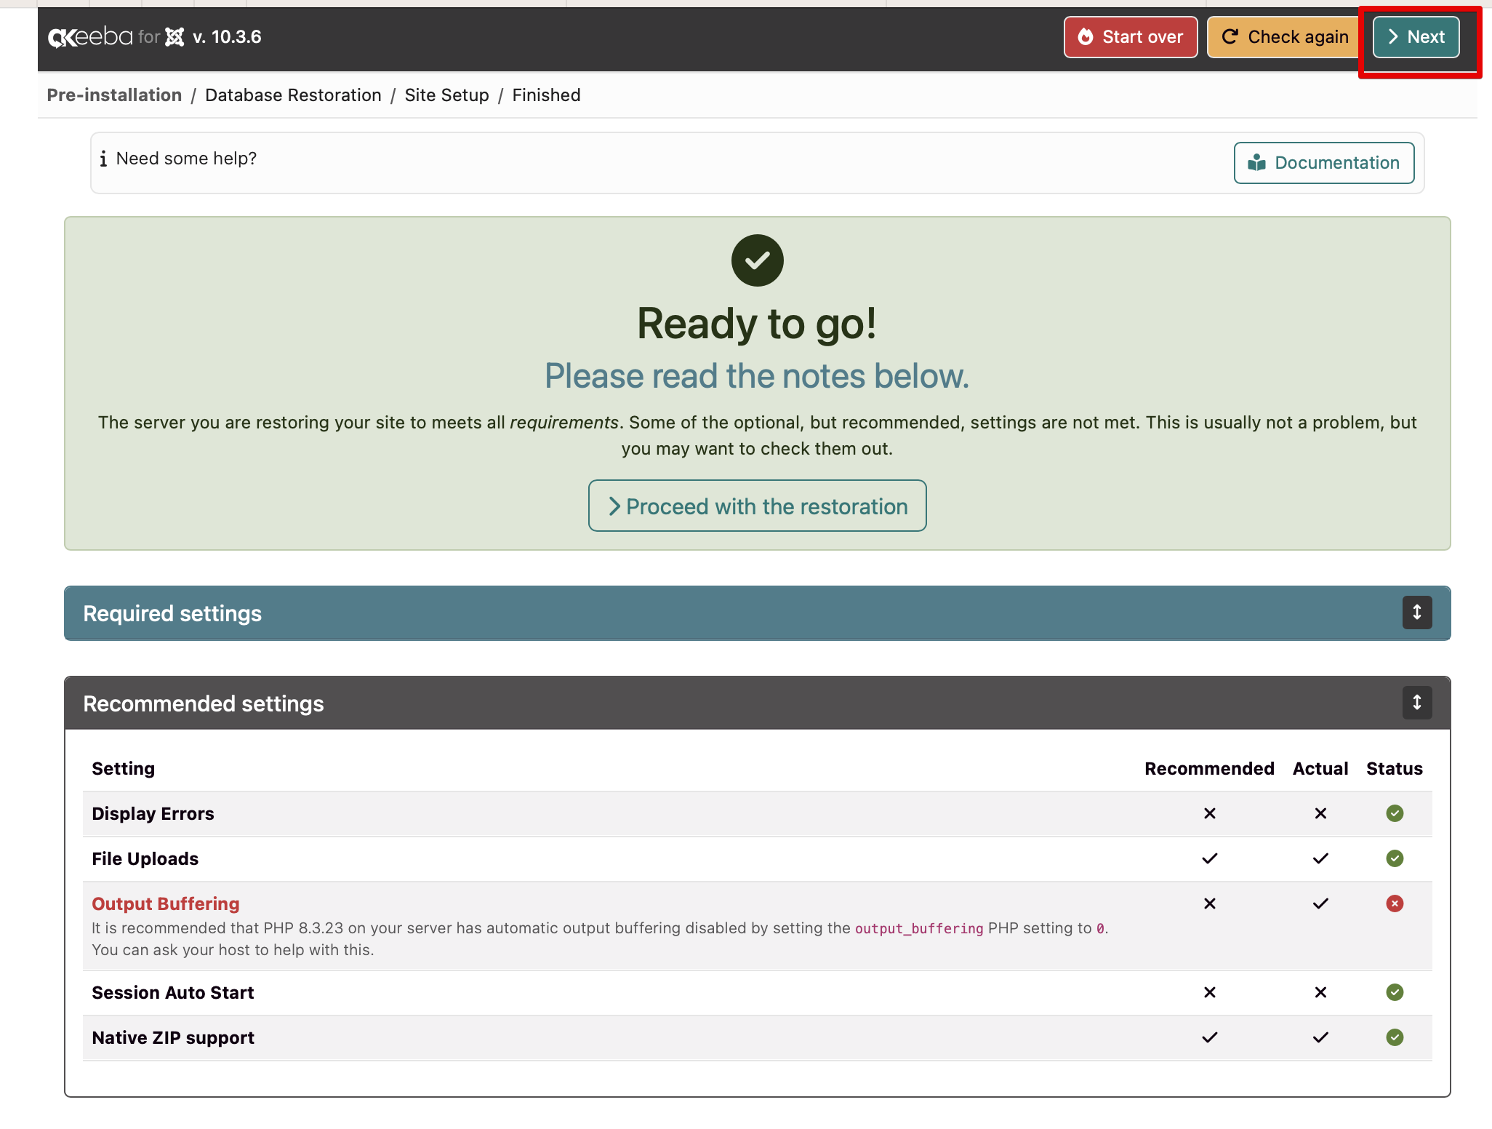Click the Status column header
Screen dimensions: 1492x1129
(1394, 769)
